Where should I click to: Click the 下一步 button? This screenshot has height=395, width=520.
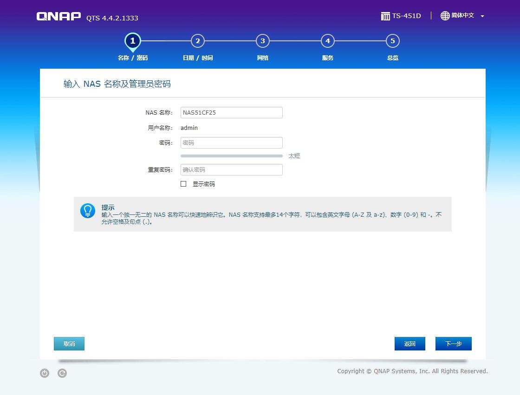pyautogui.click(x=453, y=343)
